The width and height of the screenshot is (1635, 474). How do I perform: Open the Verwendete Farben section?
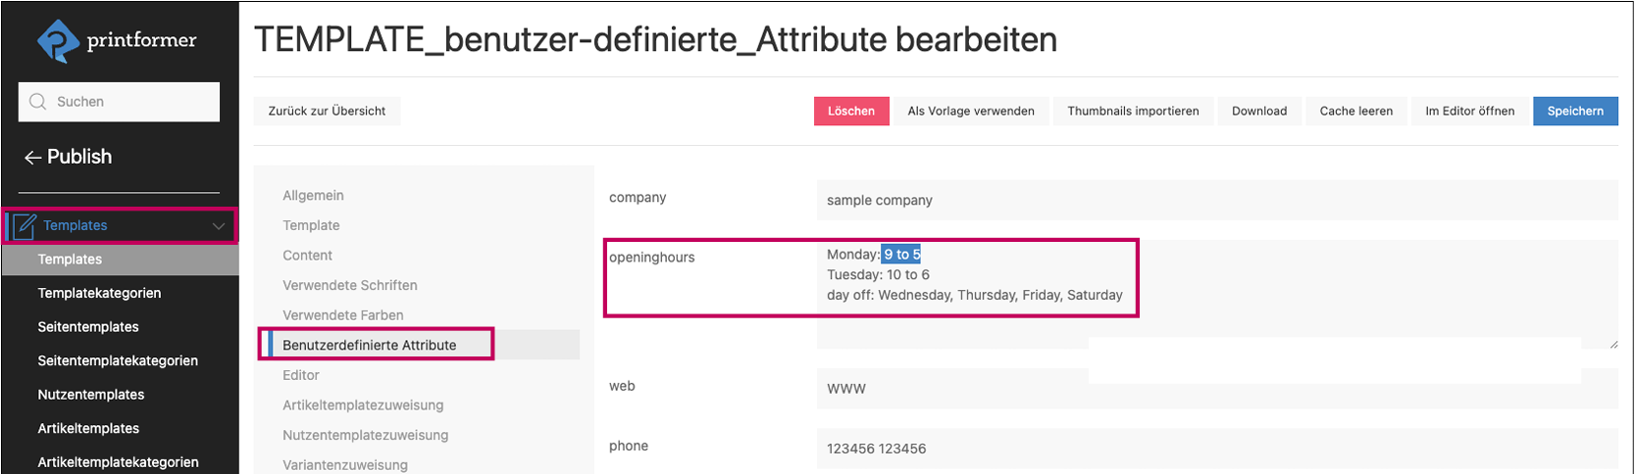coord(342,315)
